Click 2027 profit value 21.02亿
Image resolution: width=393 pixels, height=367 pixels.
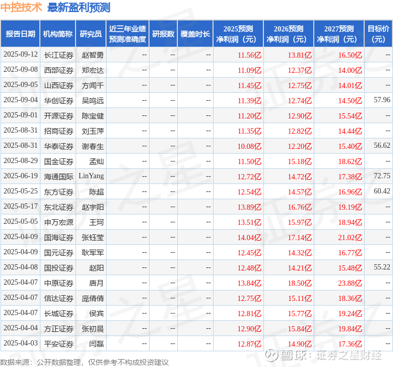click(350, 238)
